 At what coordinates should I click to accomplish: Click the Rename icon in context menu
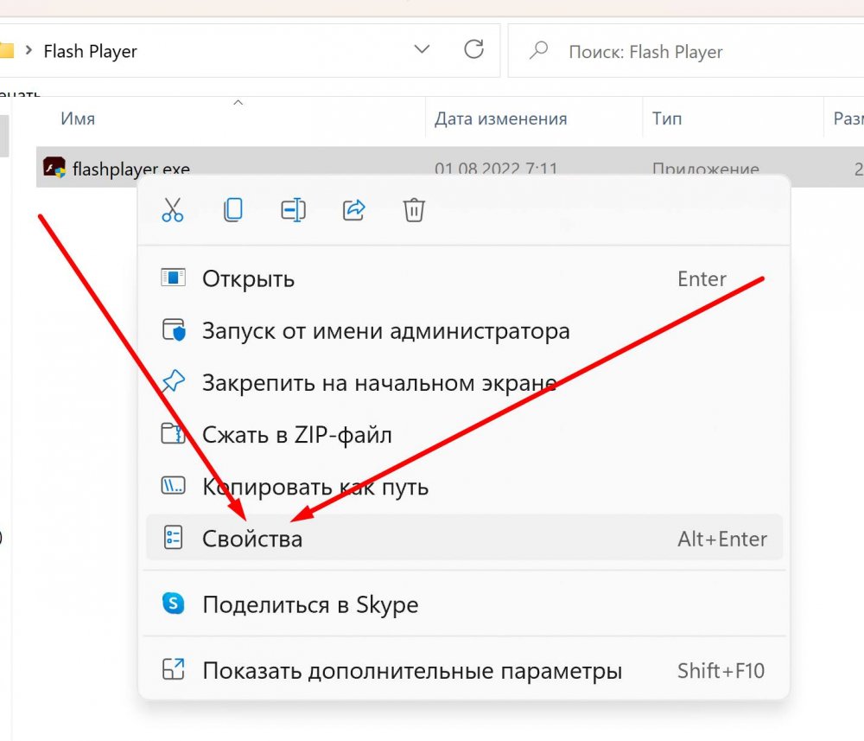[293, 210]
